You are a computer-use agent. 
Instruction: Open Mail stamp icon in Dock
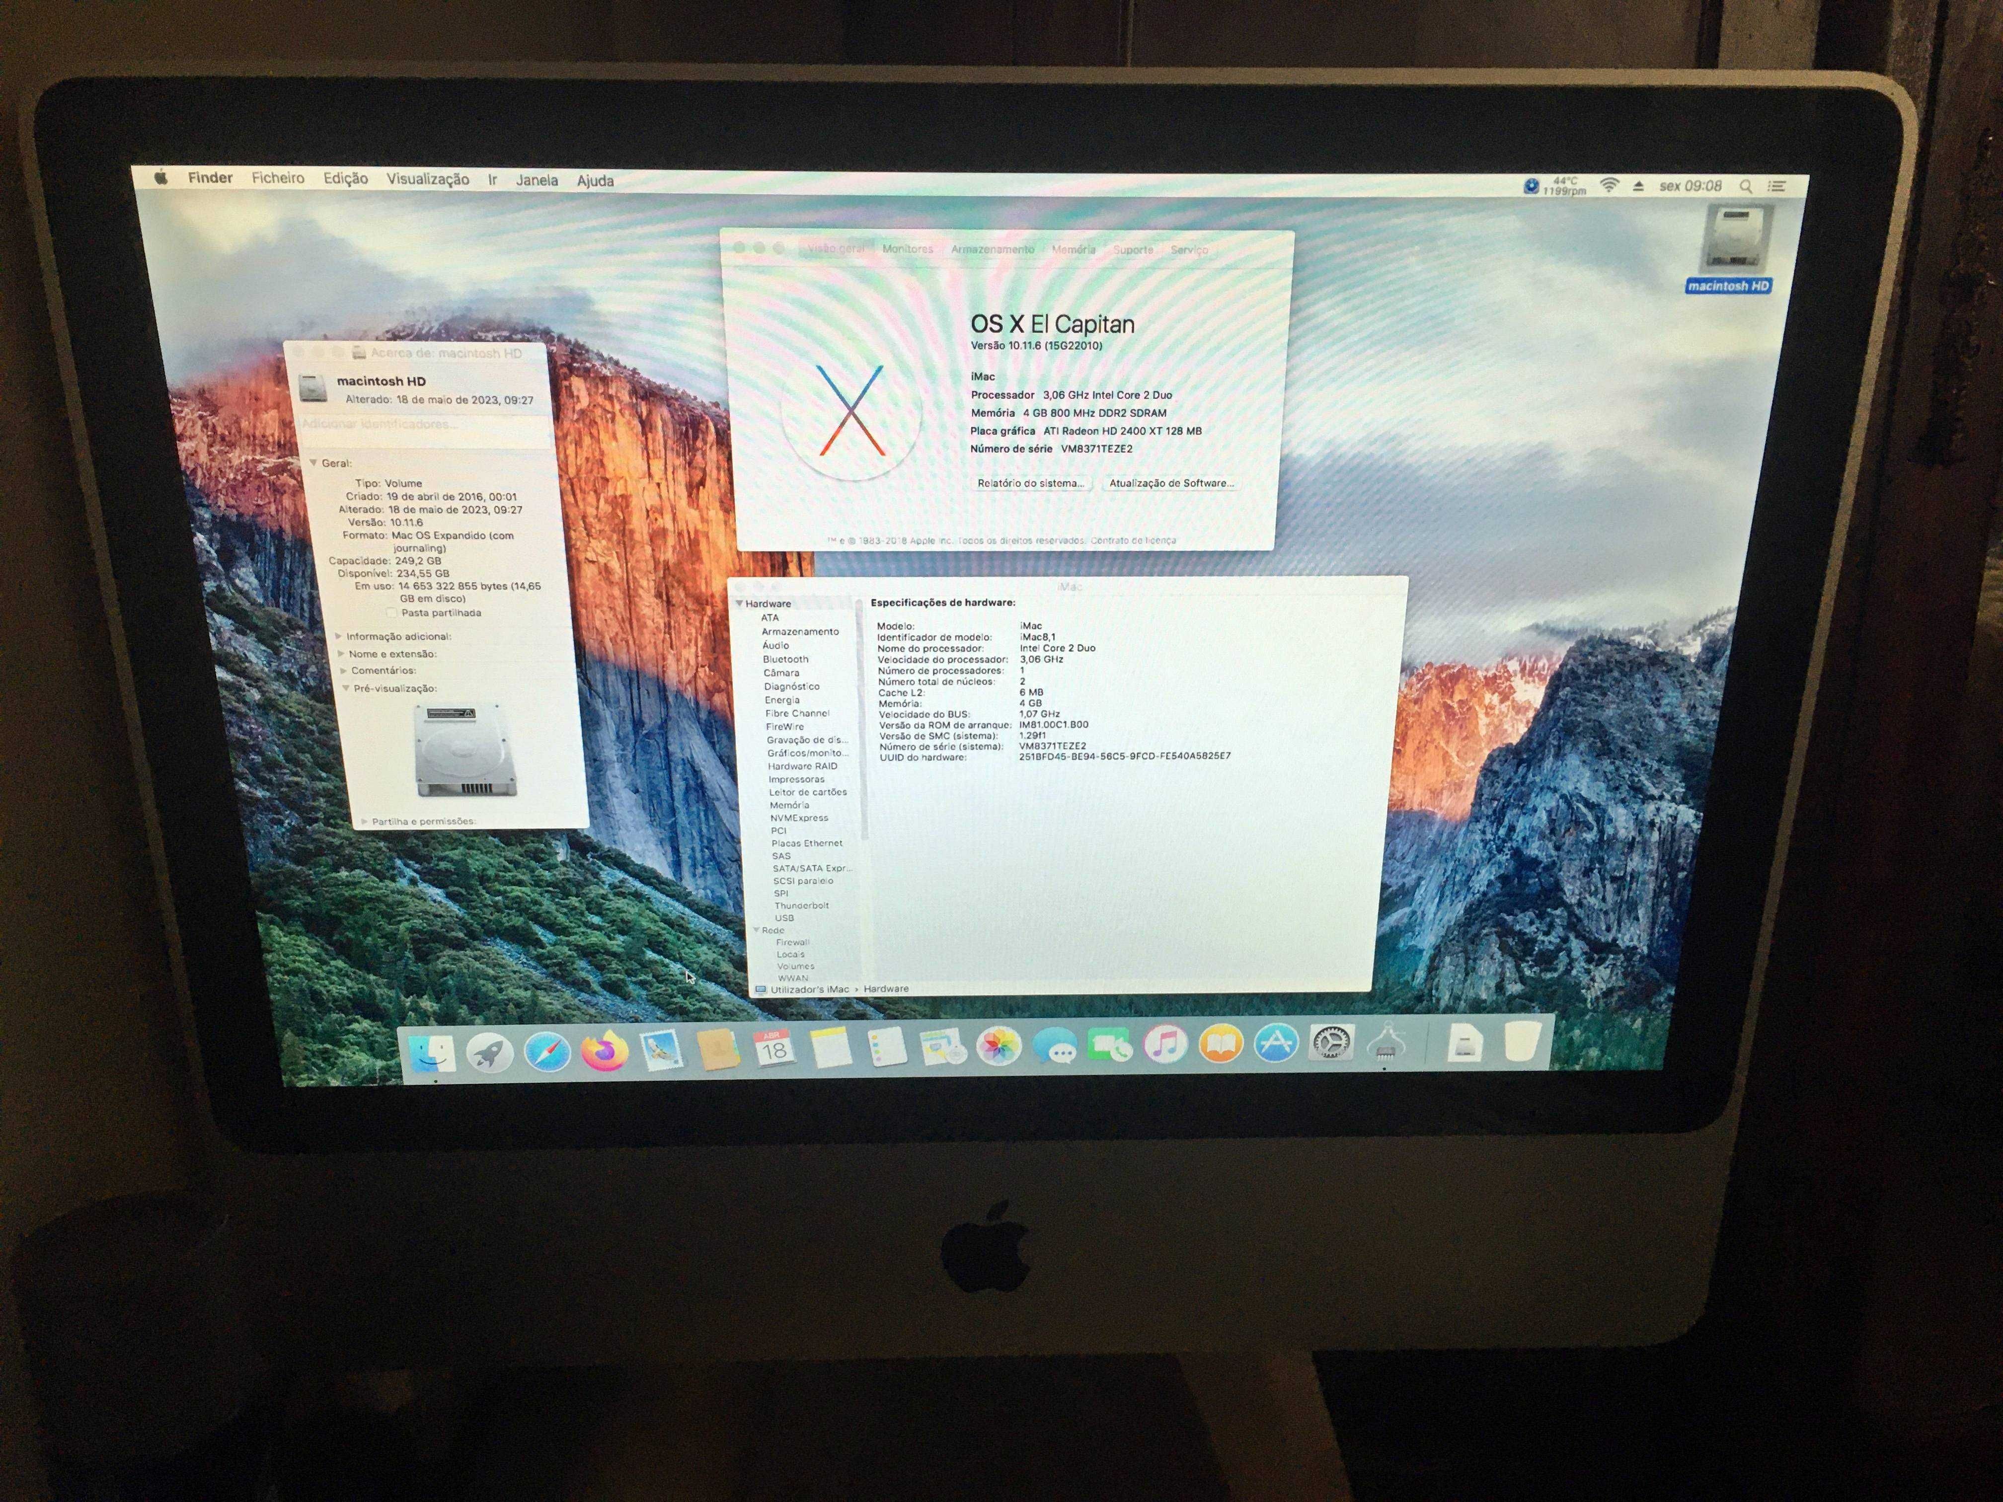[662, 1050]
